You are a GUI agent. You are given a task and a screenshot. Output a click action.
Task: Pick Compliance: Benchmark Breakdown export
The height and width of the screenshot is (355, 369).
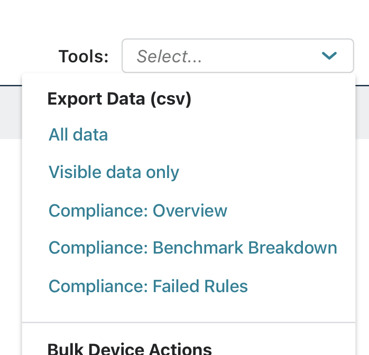pyautogui.click(x=193, y=248)
